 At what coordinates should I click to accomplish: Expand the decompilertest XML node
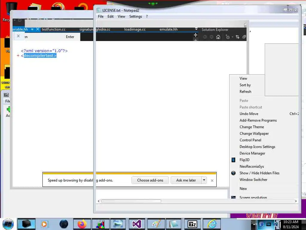(x=18, y=55)
